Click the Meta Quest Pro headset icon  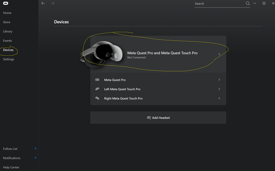tap(97, 80)
